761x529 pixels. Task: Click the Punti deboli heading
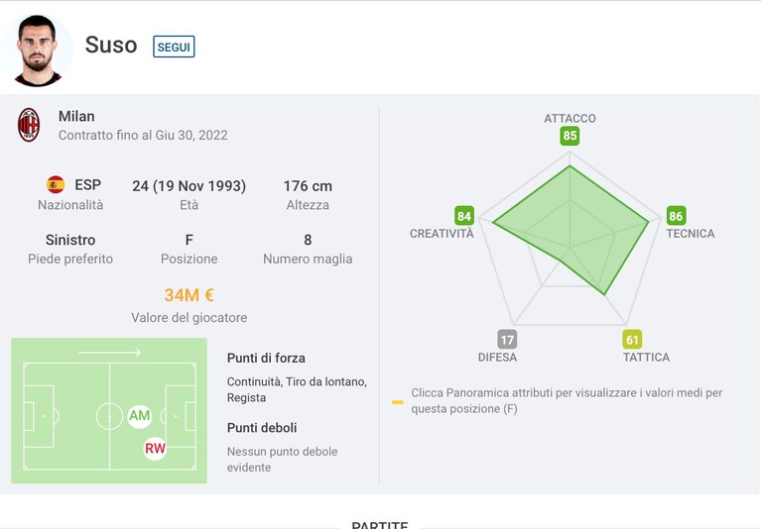pos(262,428)
